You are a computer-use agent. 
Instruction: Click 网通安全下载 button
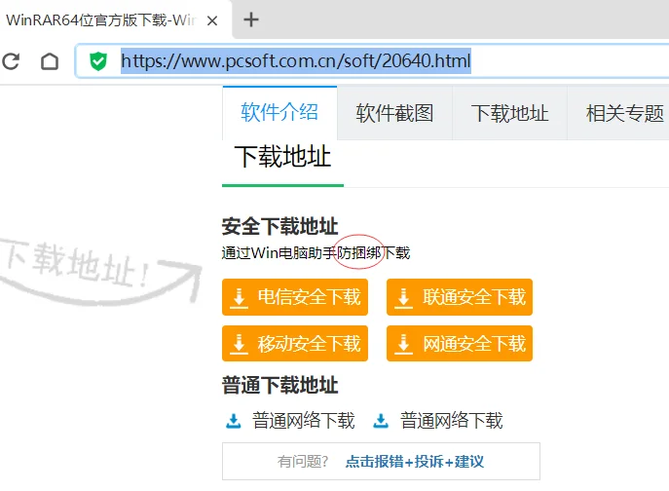pyautogui.click(x=460, y=343)
